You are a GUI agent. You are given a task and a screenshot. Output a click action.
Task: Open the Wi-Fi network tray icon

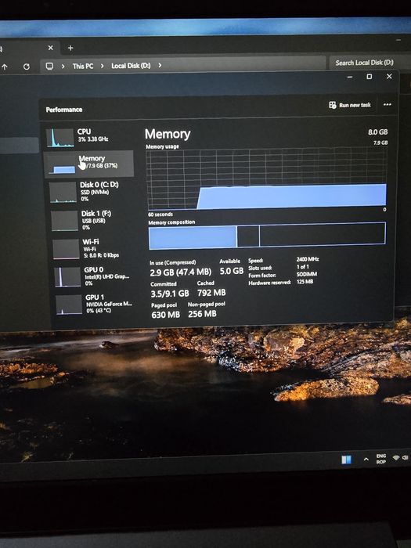click(x=396, y=457)
